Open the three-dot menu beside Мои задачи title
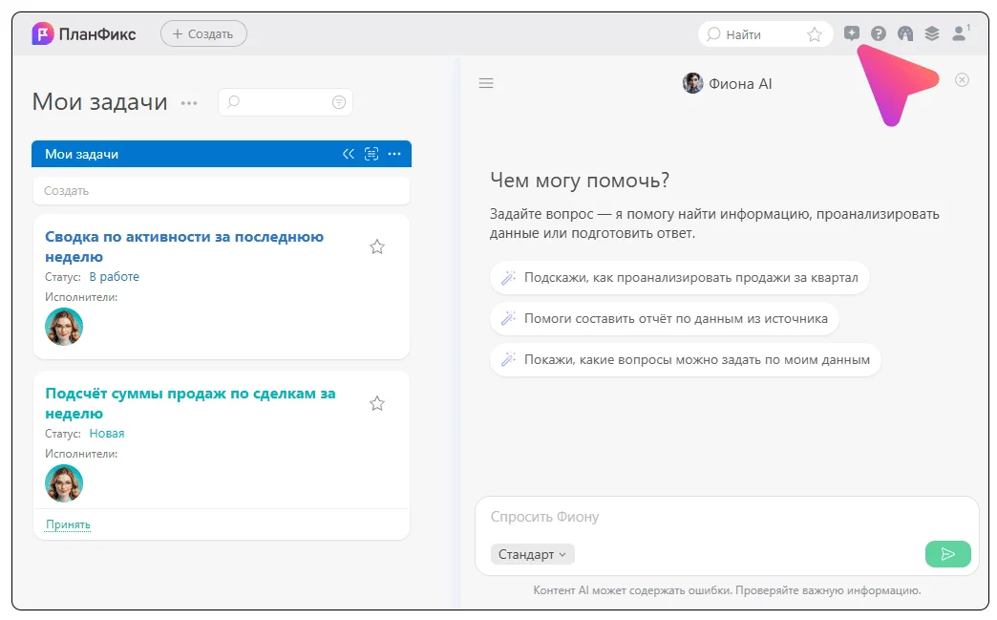This screenshot has height=620, width=997. click(189, 103)
